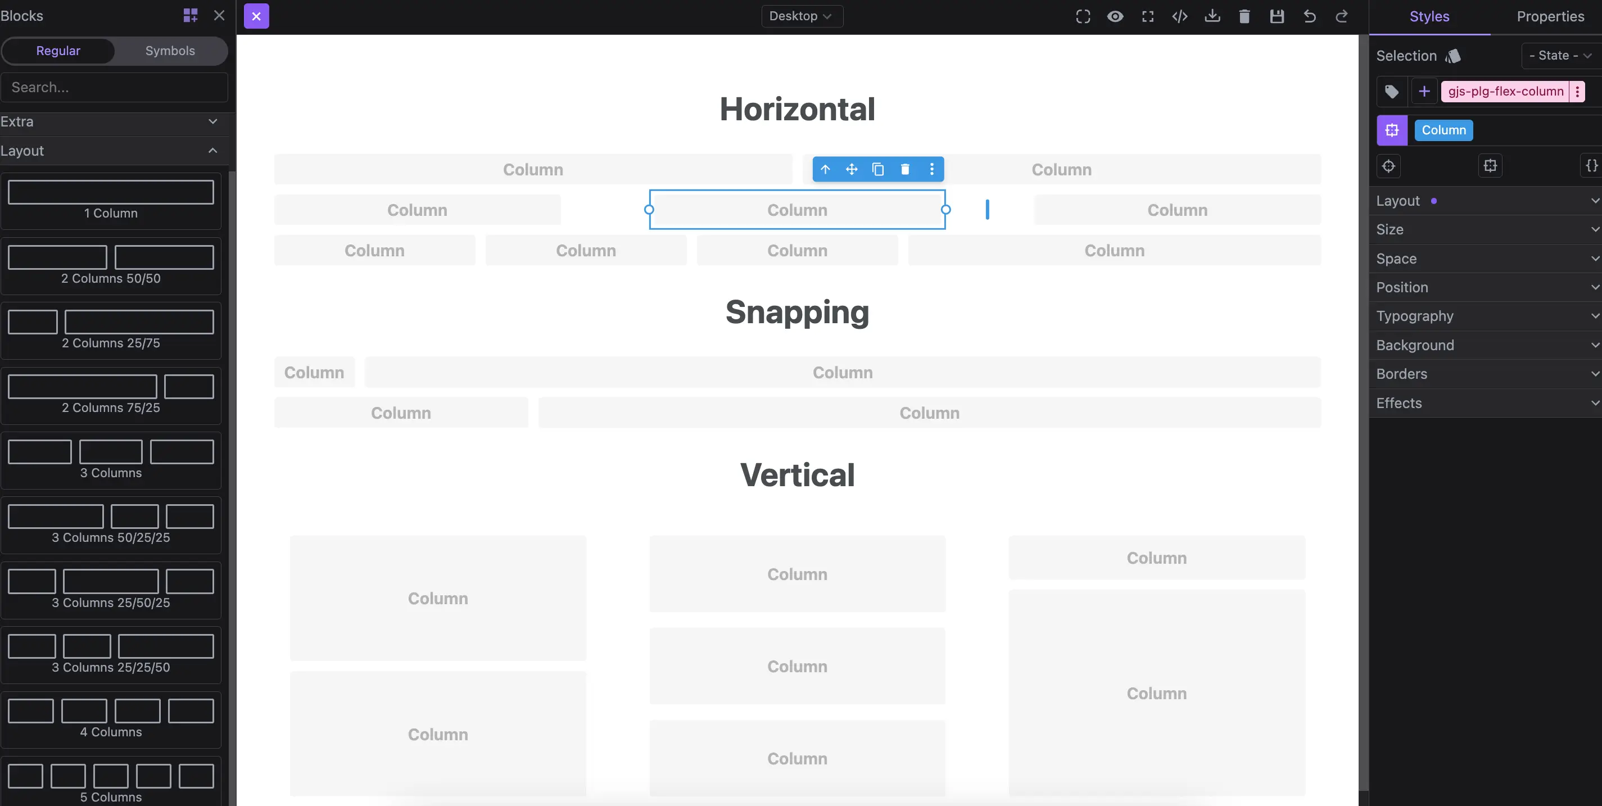Switch to the Symbols tab
Screen dimensions: 1602x806
click(169, 51)
